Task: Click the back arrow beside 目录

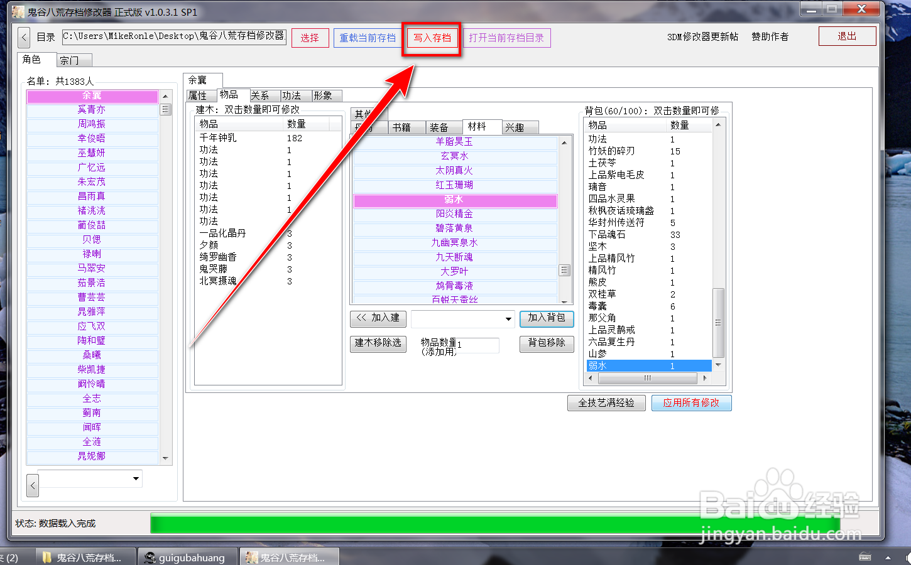Action: [x=24, y=38]
